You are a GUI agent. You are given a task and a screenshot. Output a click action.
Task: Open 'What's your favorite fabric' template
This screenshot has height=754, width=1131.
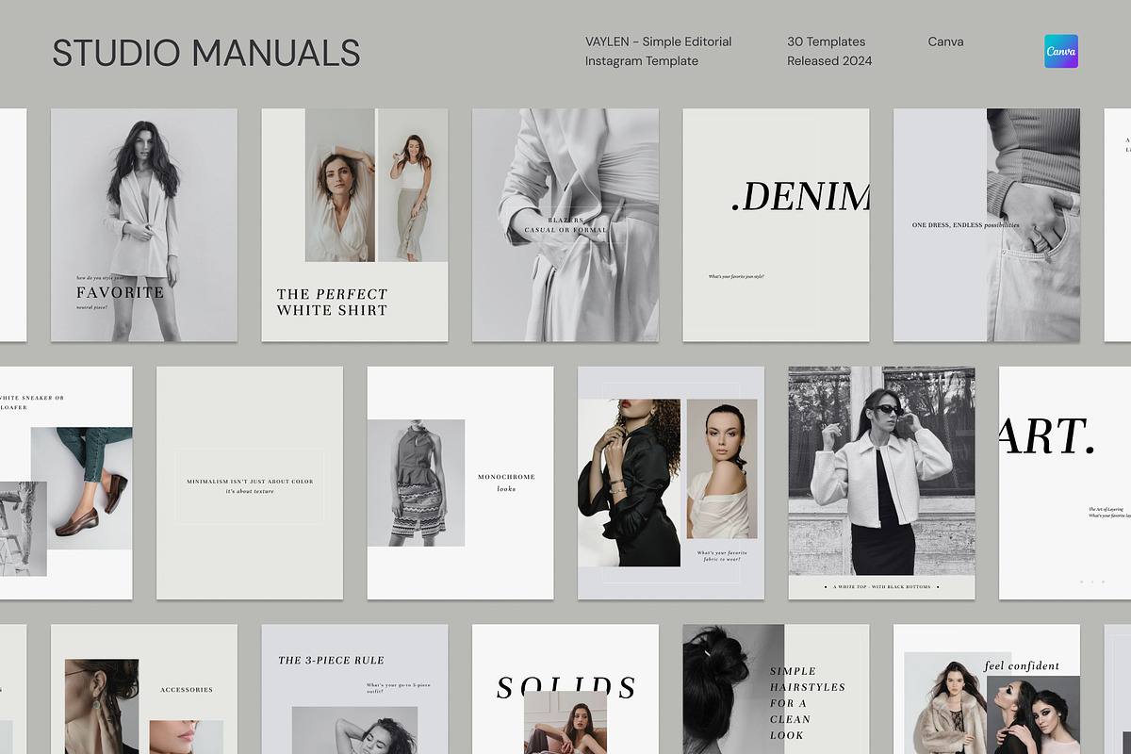tap(671, 483)
